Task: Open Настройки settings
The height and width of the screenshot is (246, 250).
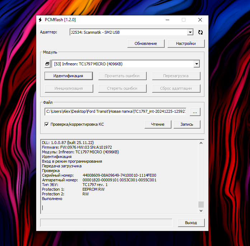Action: pyautogui.click(x=186, y=43)
